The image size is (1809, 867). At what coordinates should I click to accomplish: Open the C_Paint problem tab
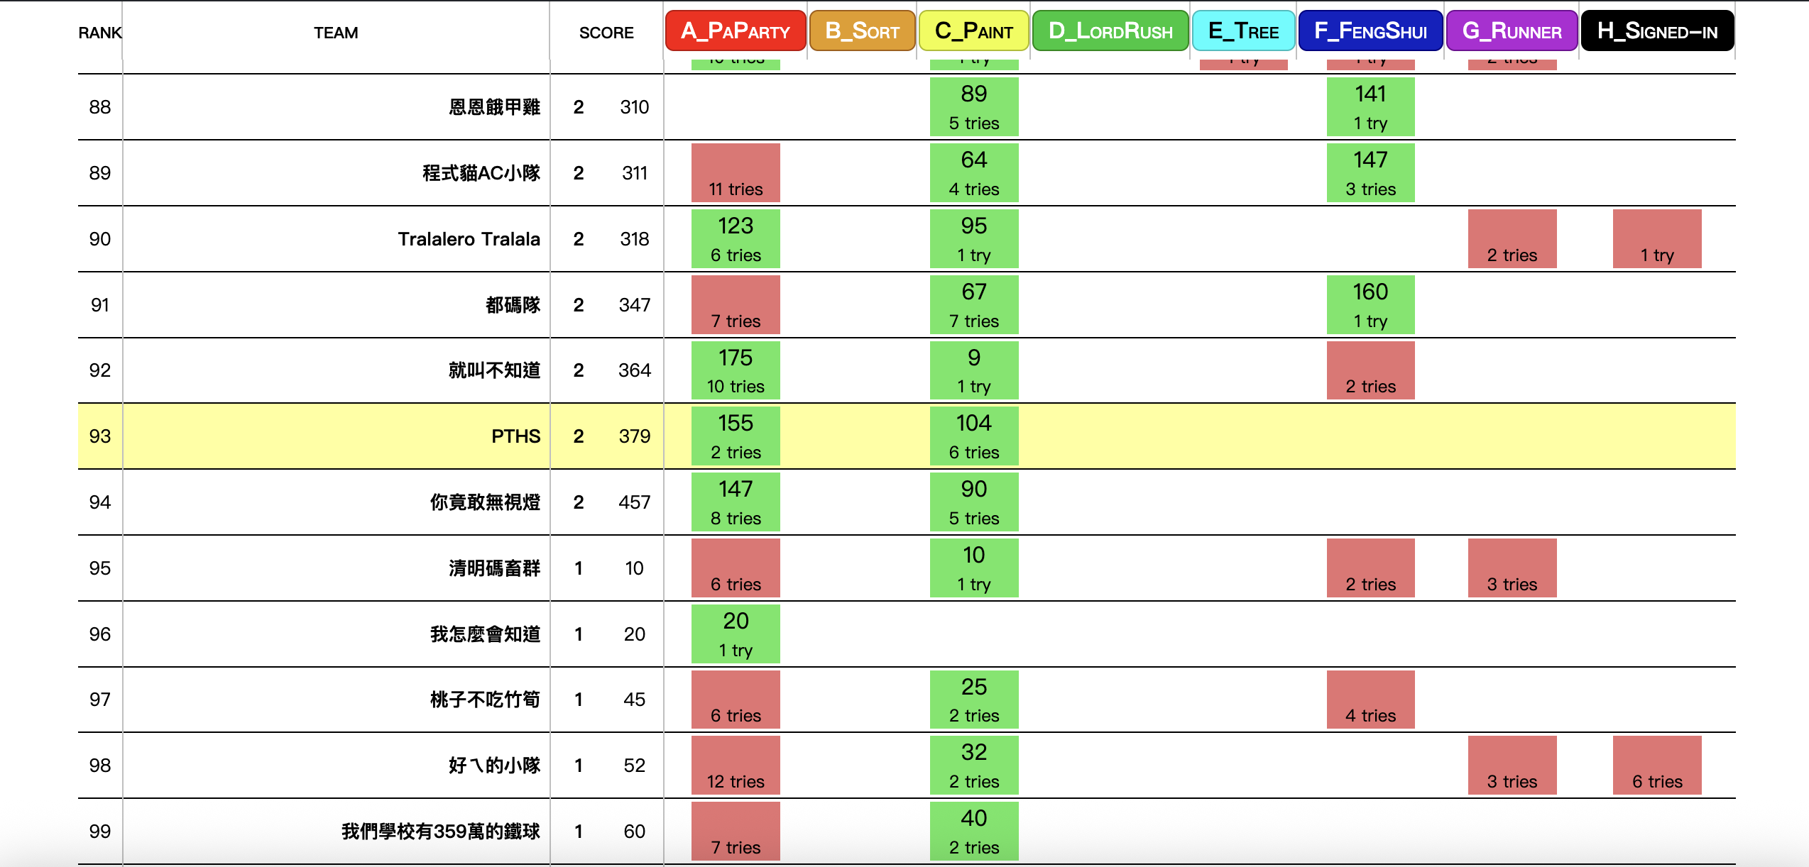[973, 31]
